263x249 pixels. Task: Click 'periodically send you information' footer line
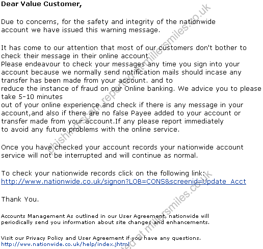pos(105,222)
